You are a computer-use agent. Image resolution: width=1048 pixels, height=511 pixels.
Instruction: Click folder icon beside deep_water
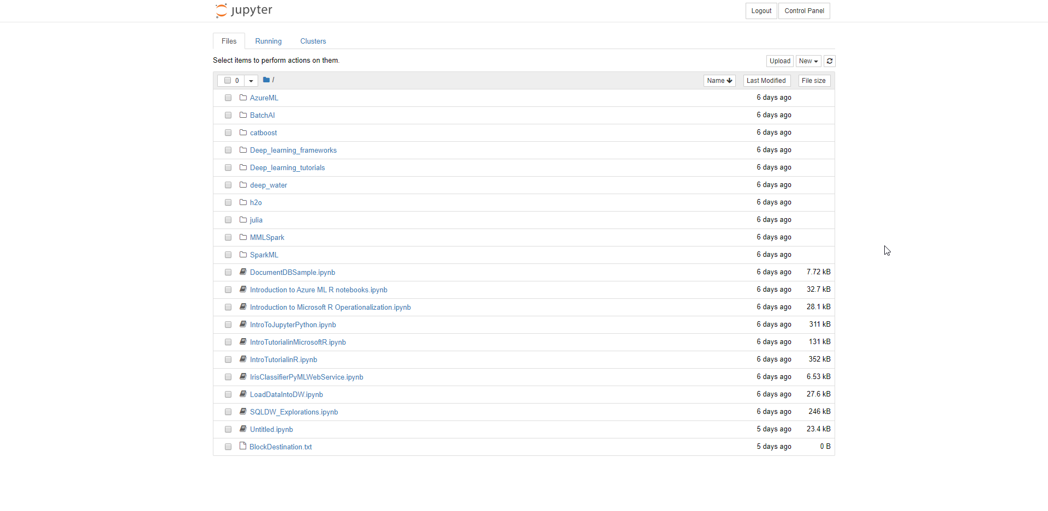[243, 185]
